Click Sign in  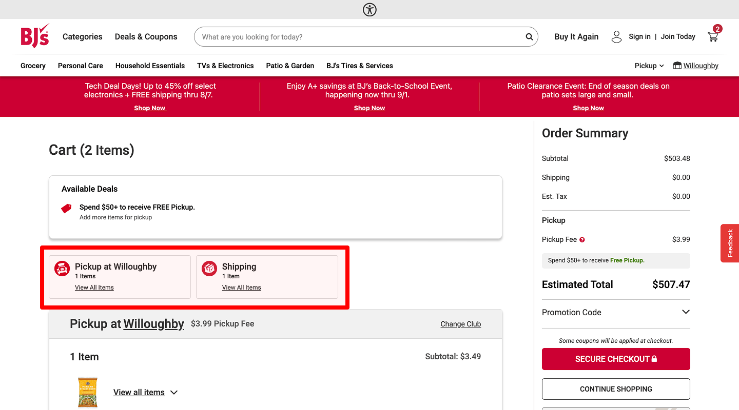(x=639, y=36)
